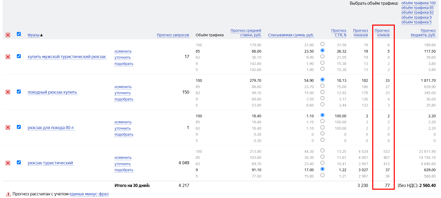Click 'подобрать' for мужской туристический рюкзак
The image size is (441, 198).
pos(124,64)
